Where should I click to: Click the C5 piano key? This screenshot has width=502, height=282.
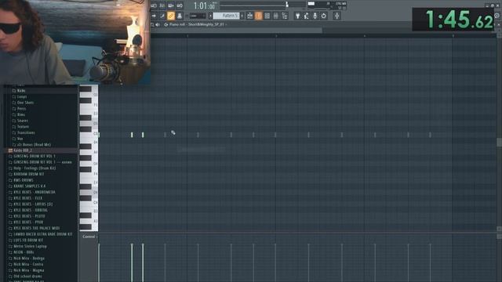coord(89,134)
